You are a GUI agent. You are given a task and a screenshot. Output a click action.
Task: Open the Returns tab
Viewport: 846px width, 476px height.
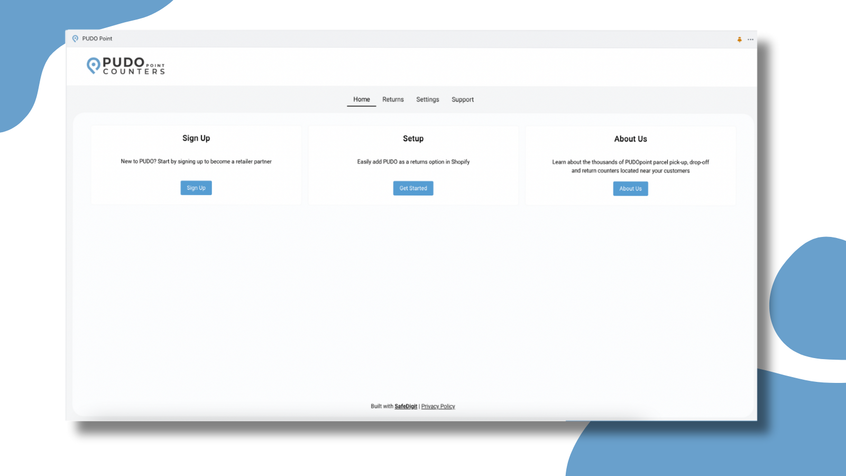(x=393, y=99)
